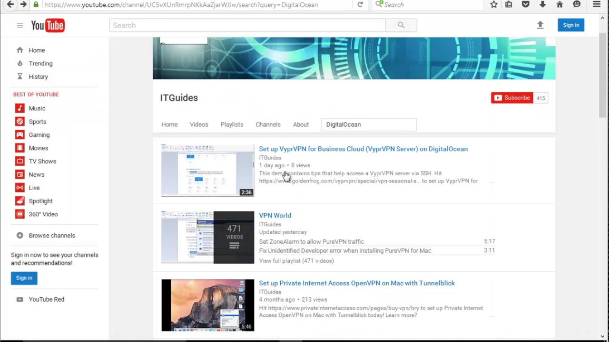Open the Fix Unidentified Developer error video link
The image size is (609, 342).
coord(345,251)
